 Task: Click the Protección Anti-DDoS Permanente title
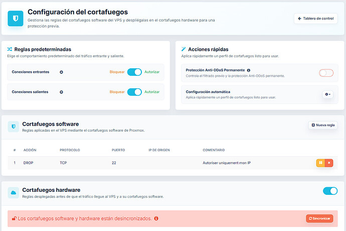click(x=215, y=70)
